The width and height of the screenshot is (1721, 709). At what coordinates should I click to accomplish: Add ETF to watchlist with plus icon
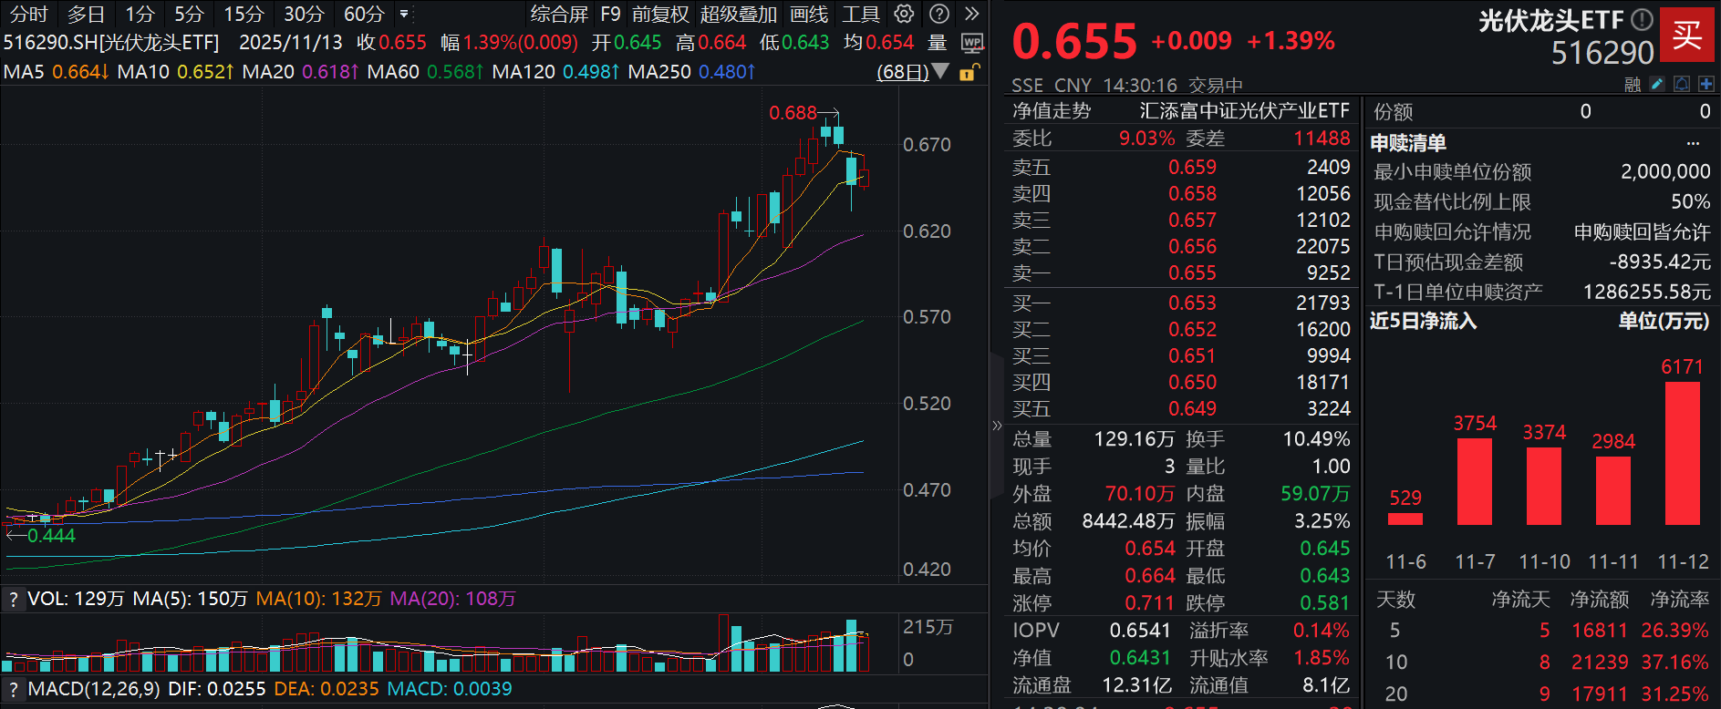tap(1705, 84)
